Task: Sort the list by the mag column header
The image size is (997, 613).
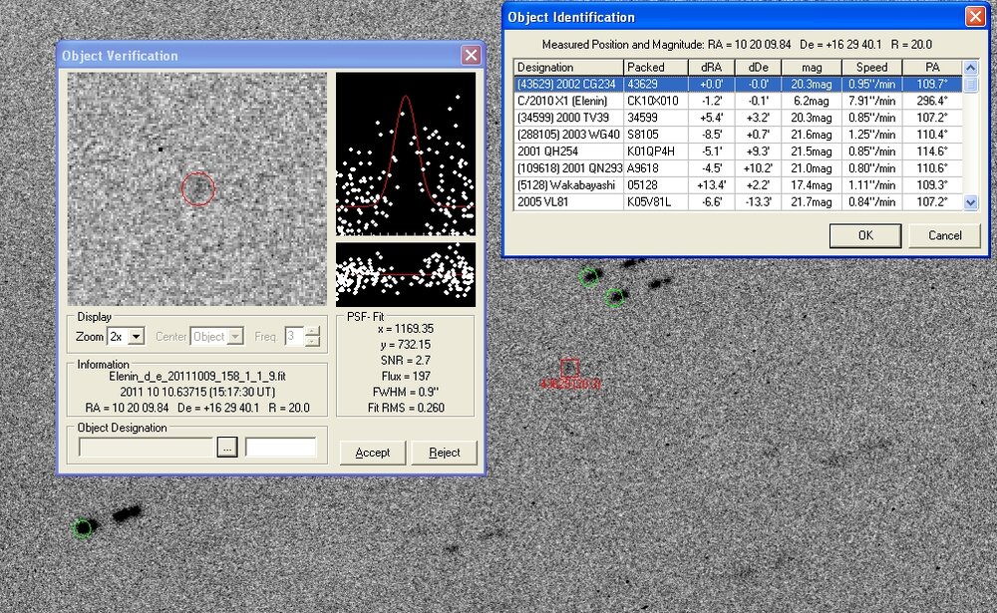Action: 810,67
